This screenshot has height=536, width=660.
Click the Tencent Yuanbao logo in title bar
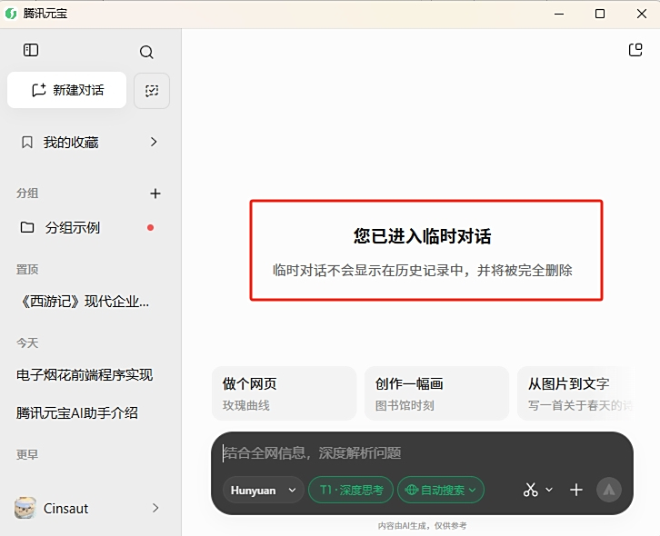click(x=11, y=14)
